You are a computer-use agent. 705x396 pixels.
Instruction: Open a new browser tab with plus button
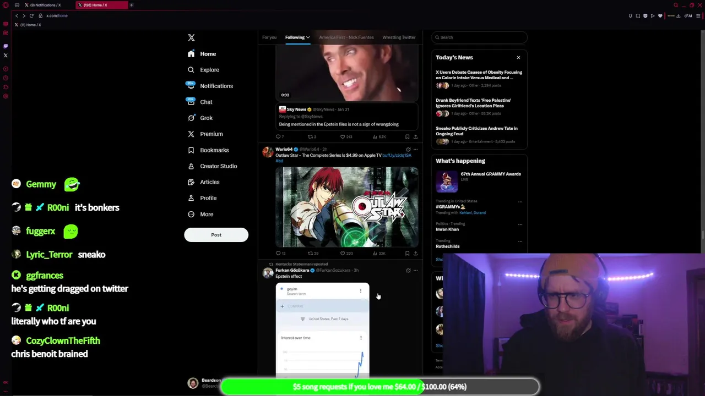click(132, 5)
